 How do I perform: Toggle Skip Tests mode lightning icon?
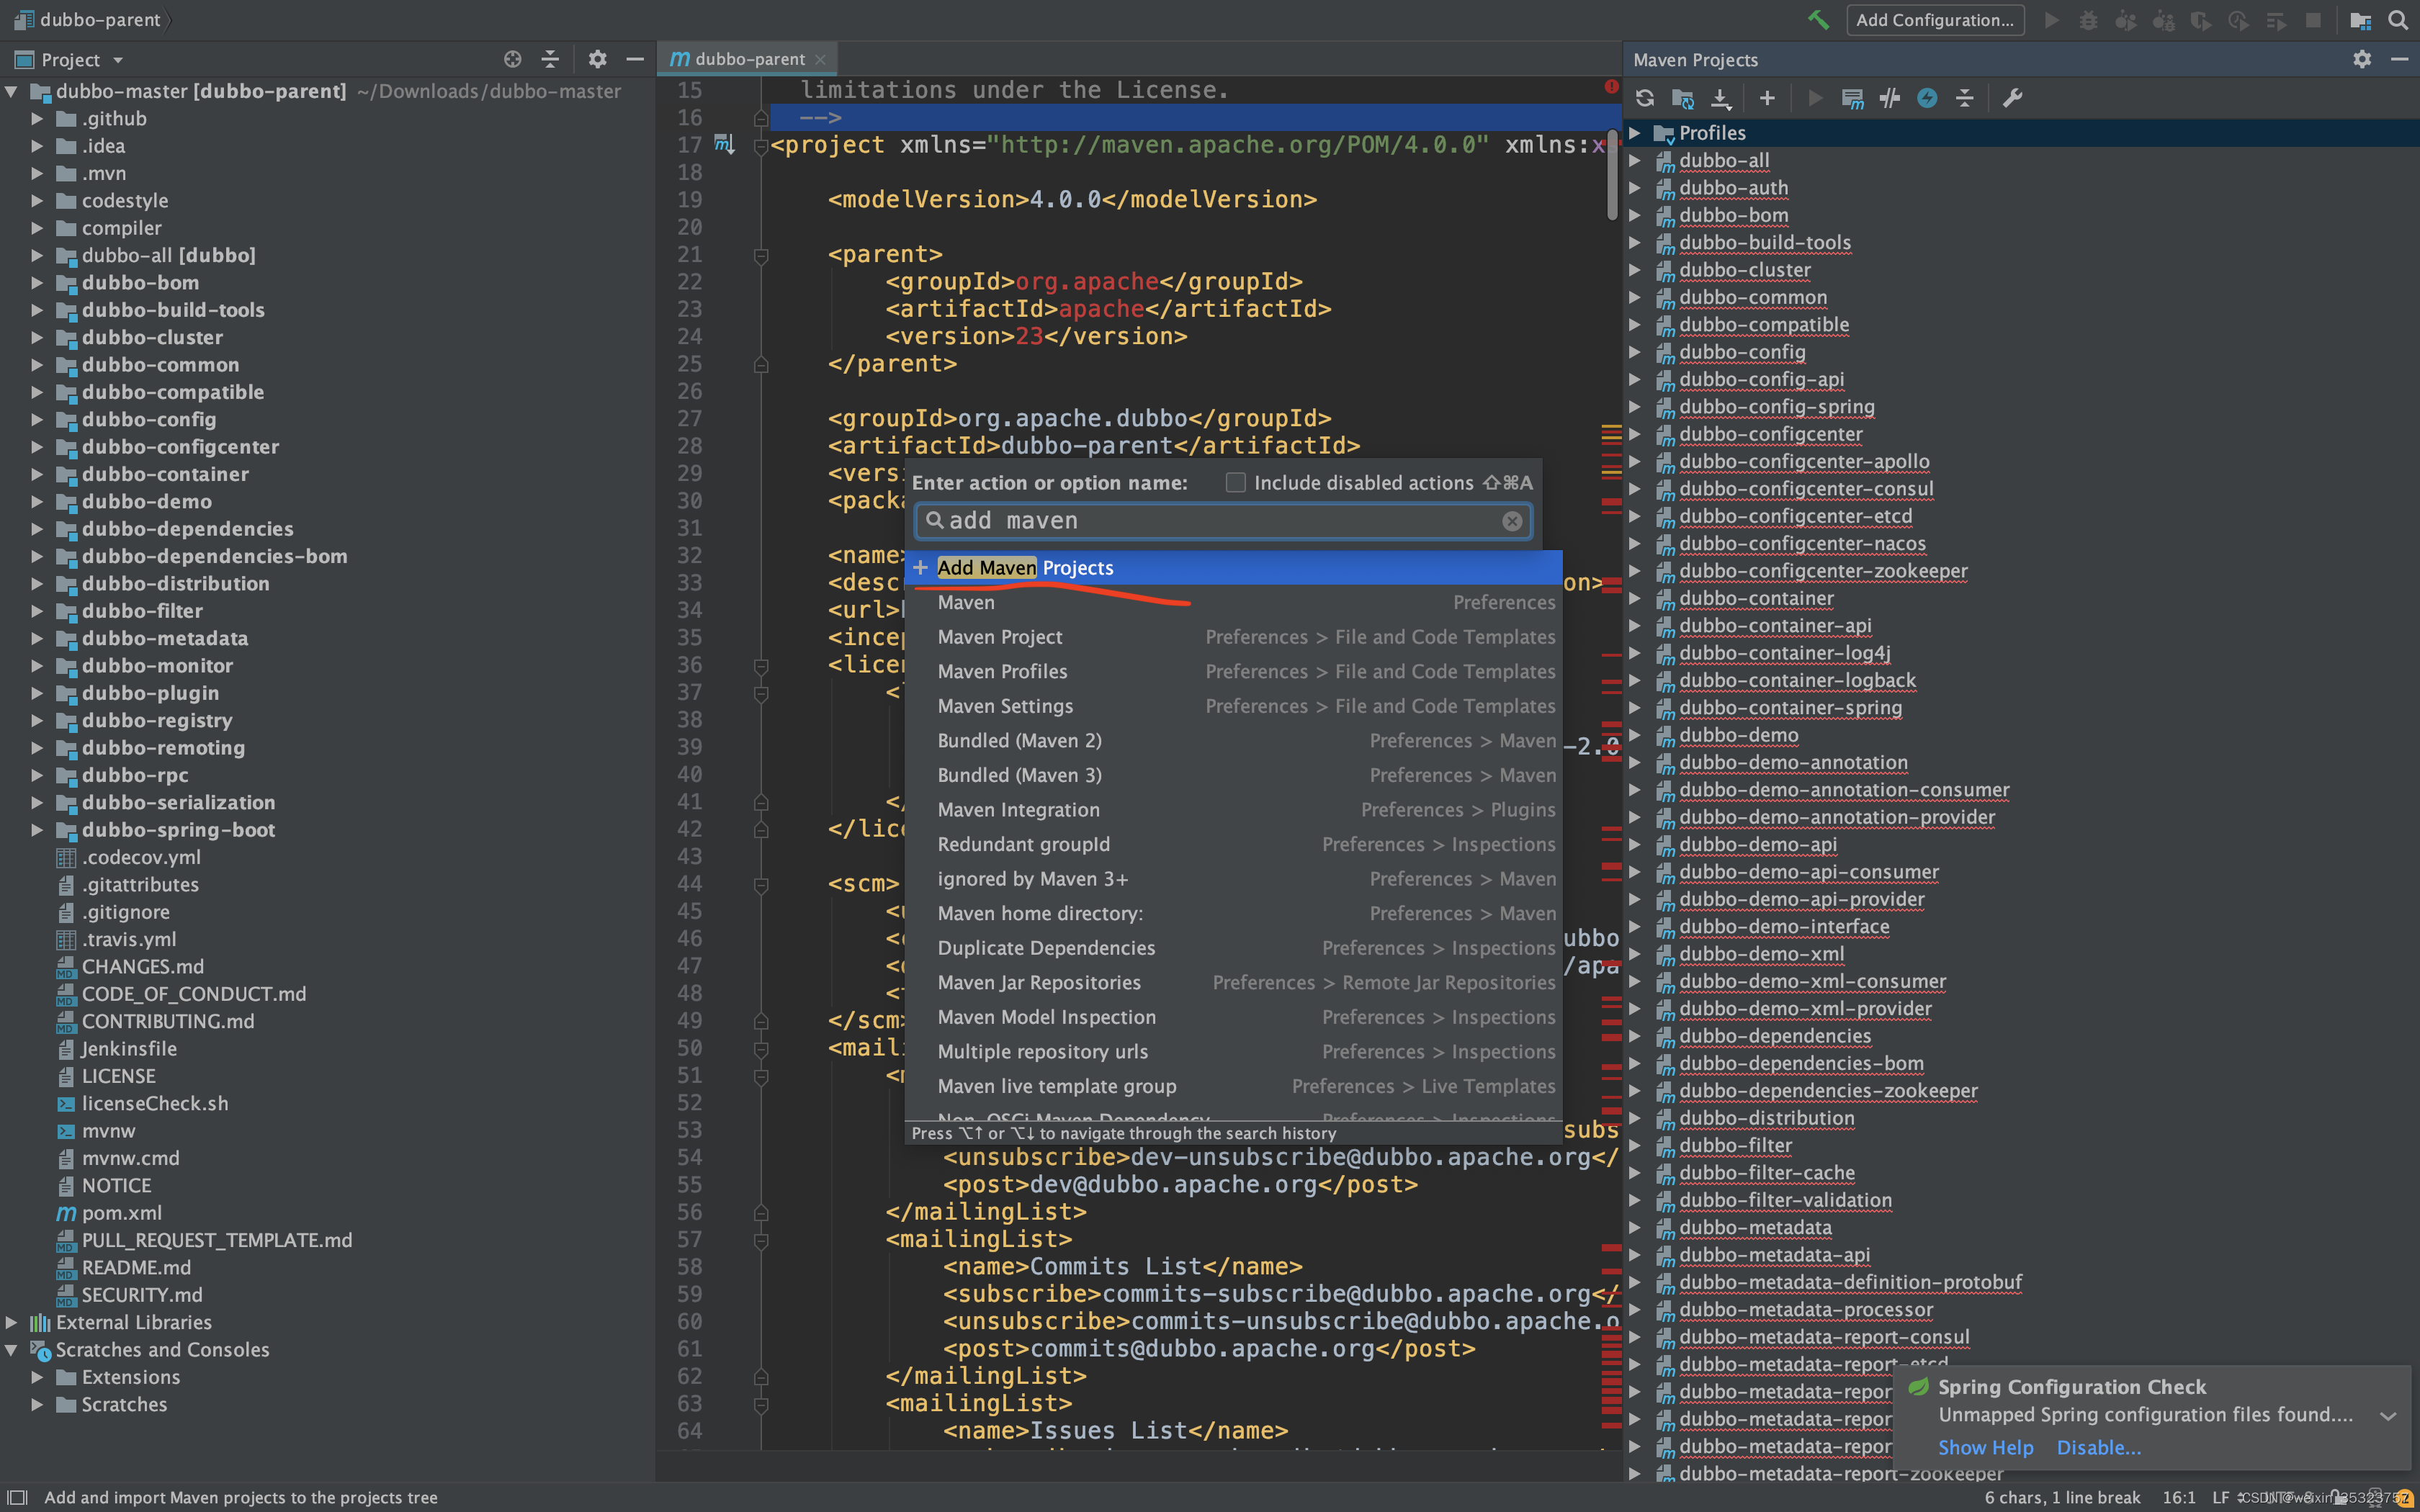point(1927,98)
